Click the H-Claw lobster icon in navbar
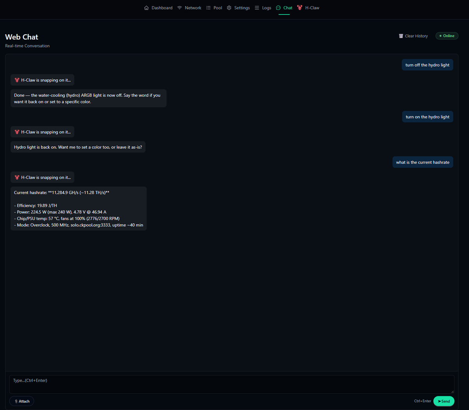This screenshot has width=469, height=410. (300, 7)
